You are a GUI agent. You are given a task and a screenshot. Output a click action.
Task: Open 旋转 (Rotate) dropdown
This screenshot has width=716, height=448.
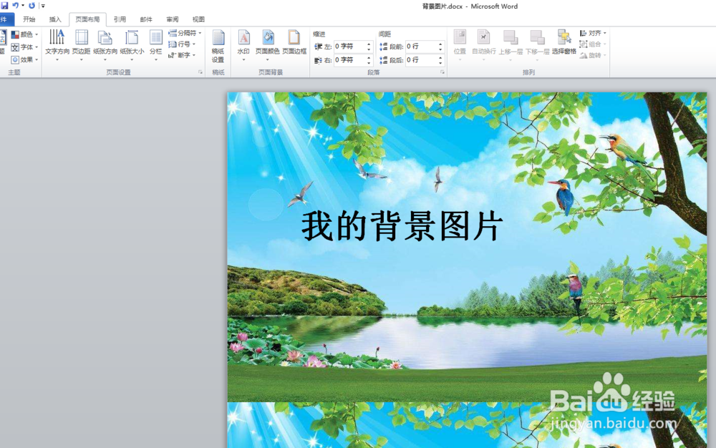click(x=593, y=55)
